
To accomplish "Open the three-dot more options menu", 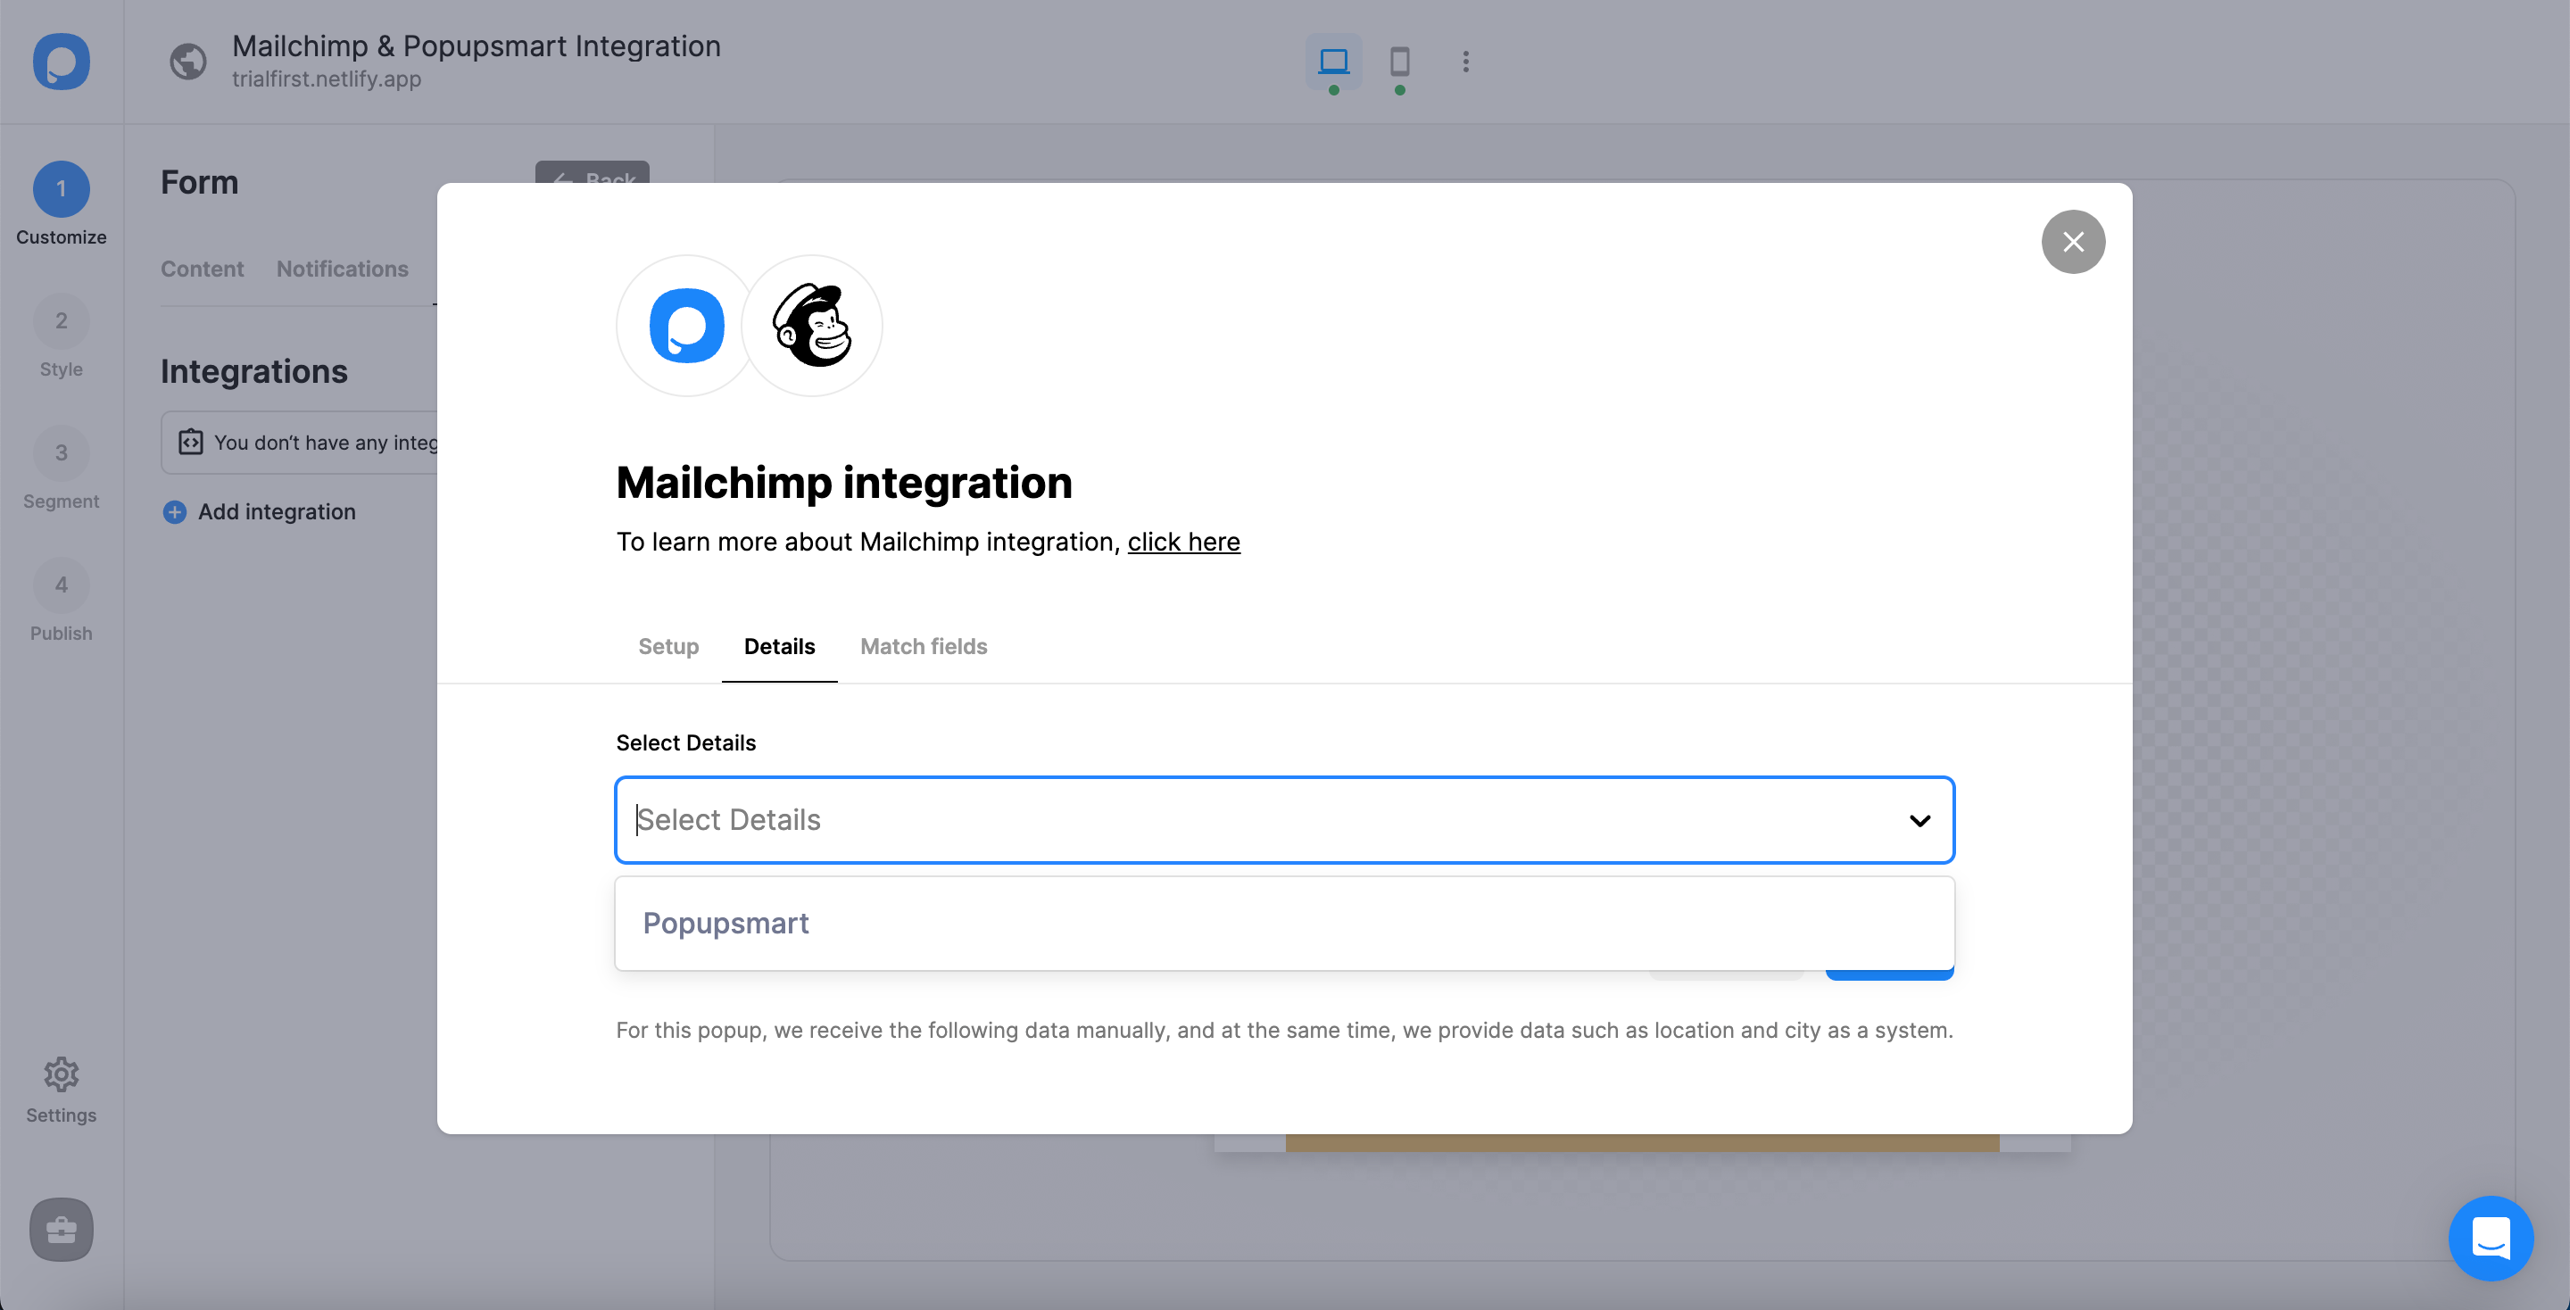I will [1464, 61].
